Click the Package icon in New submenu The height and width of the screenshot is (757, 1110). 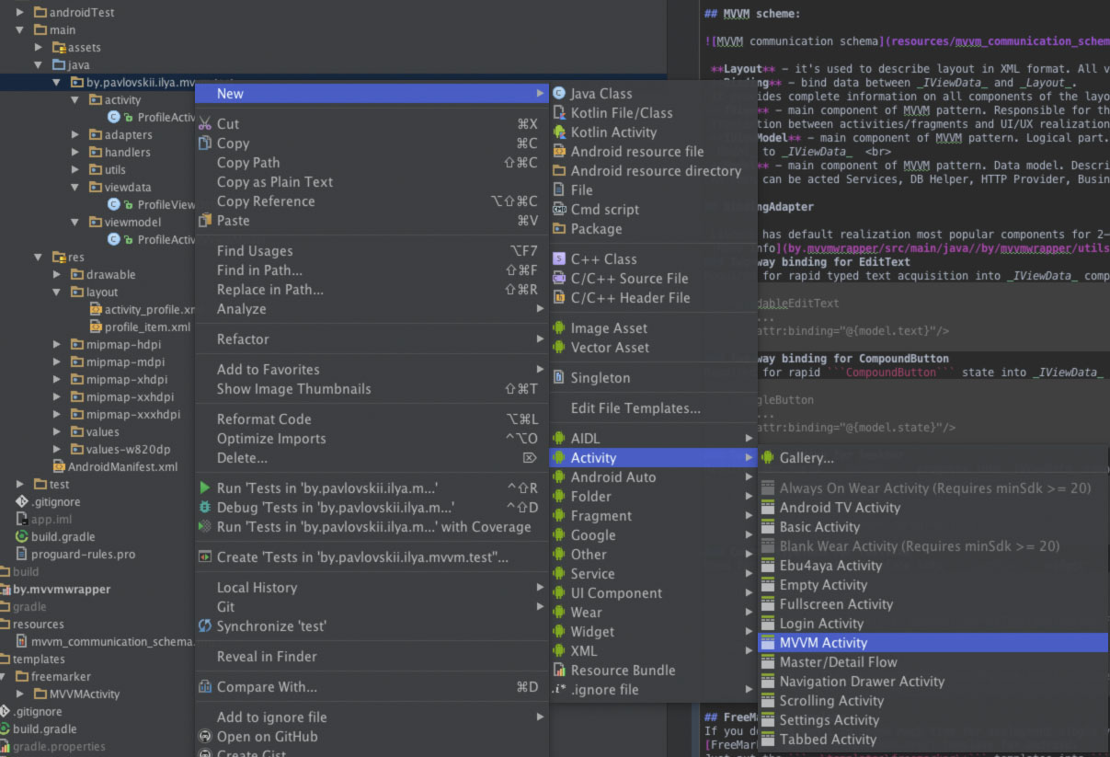click(558, 228)
